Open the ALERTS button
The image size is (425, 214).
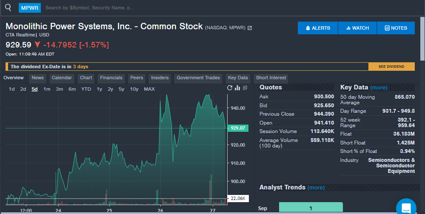(318, 28)
